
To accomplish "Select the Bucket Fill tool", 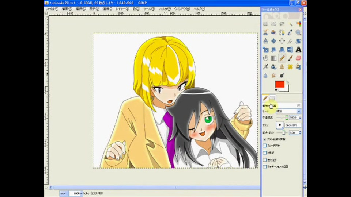I will point(265,58).
